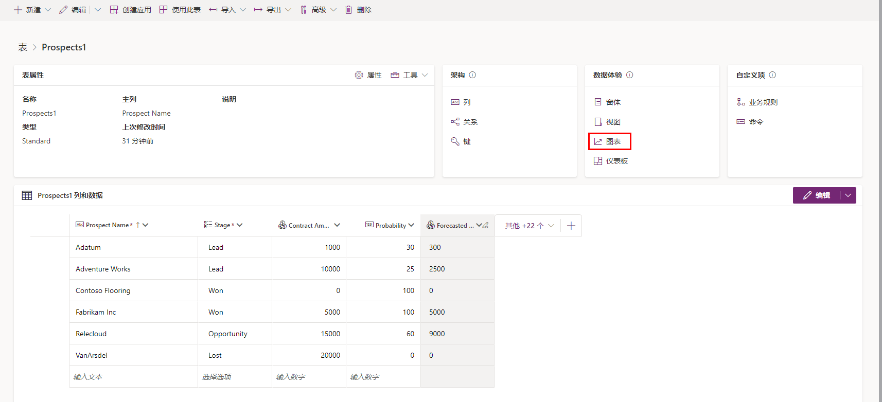882x402 pixels.
Task: Add a new column with plus button
Action: [571, 226]
